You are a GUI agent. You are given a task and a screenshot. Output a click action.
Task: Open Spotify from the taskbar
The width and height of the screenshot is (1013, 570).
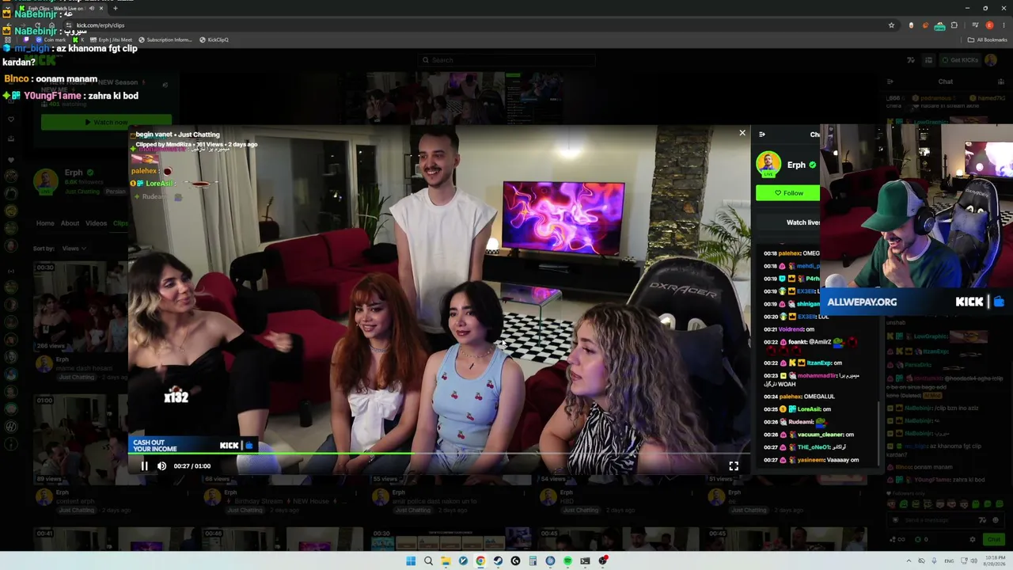point(567,561)
